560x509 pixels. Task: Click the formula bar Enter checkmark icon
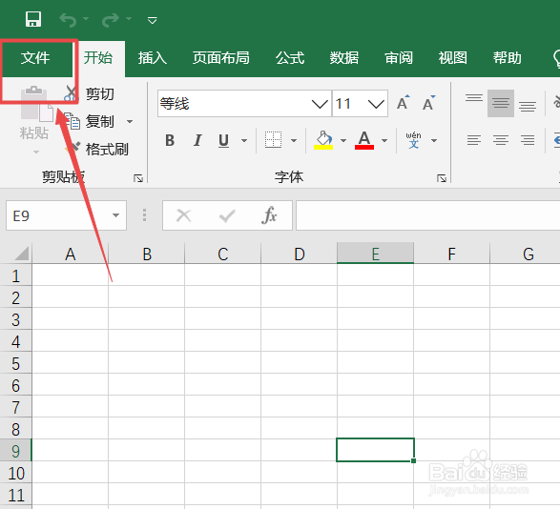tap(227, 215)
